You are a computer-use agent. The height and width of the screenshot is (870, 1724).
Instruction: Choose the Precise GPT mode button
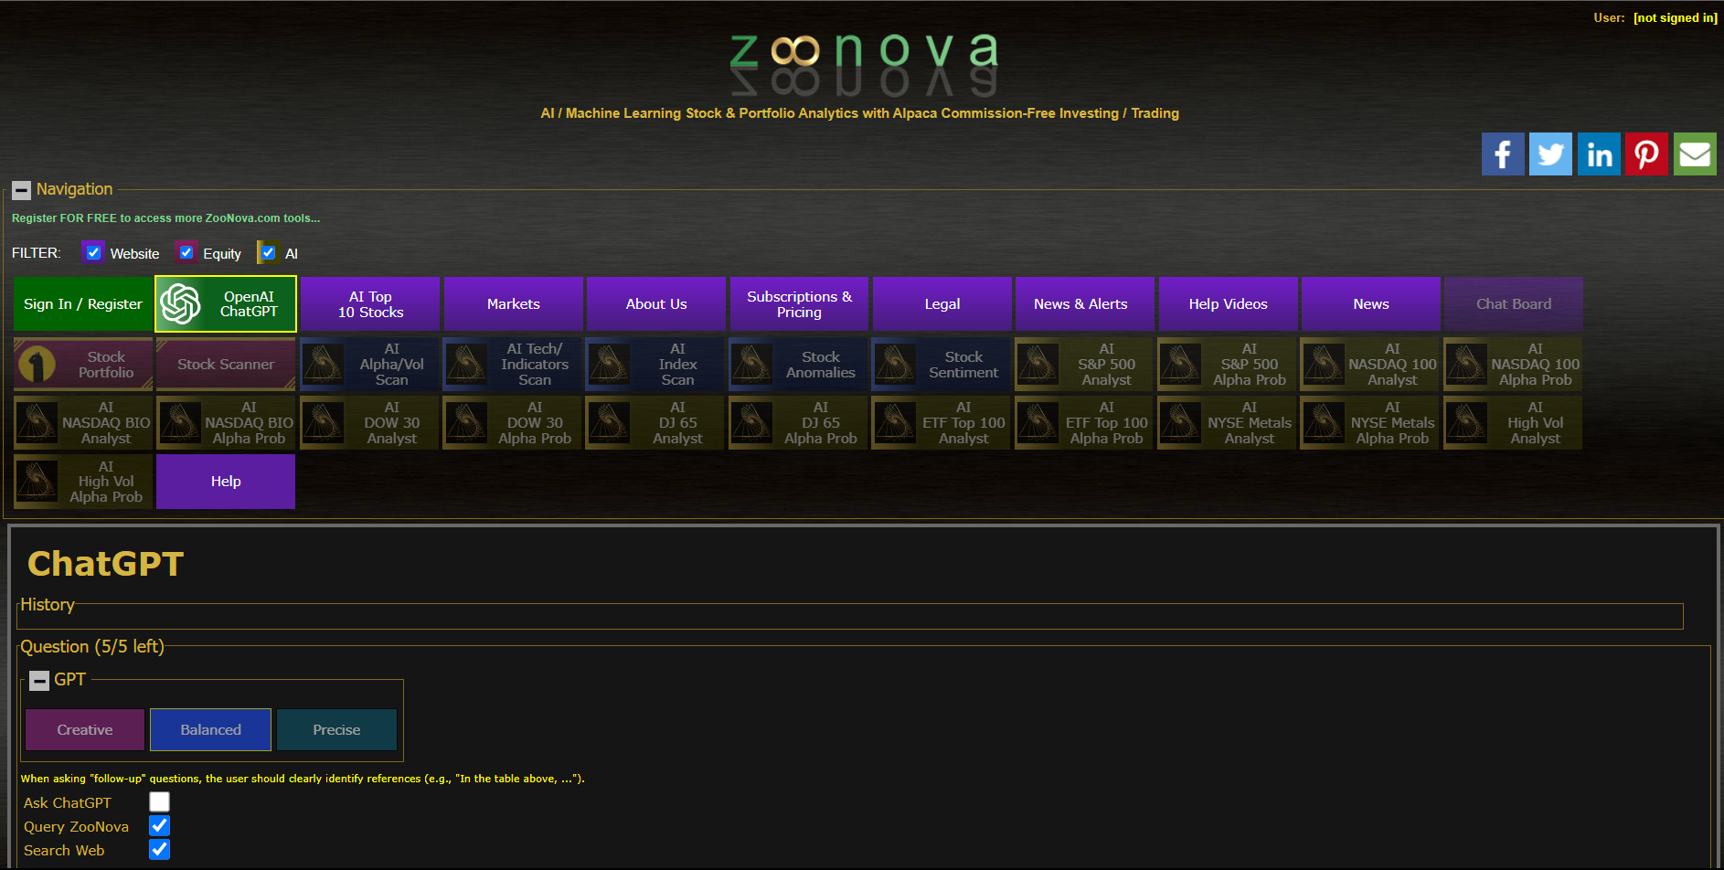336,729
